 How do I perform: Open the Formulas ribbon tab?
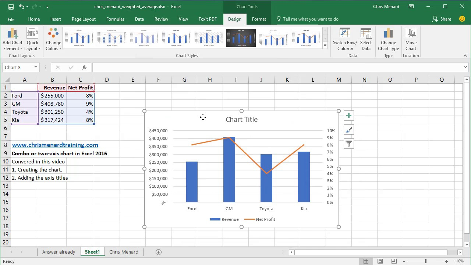click(x=115, y=19)
